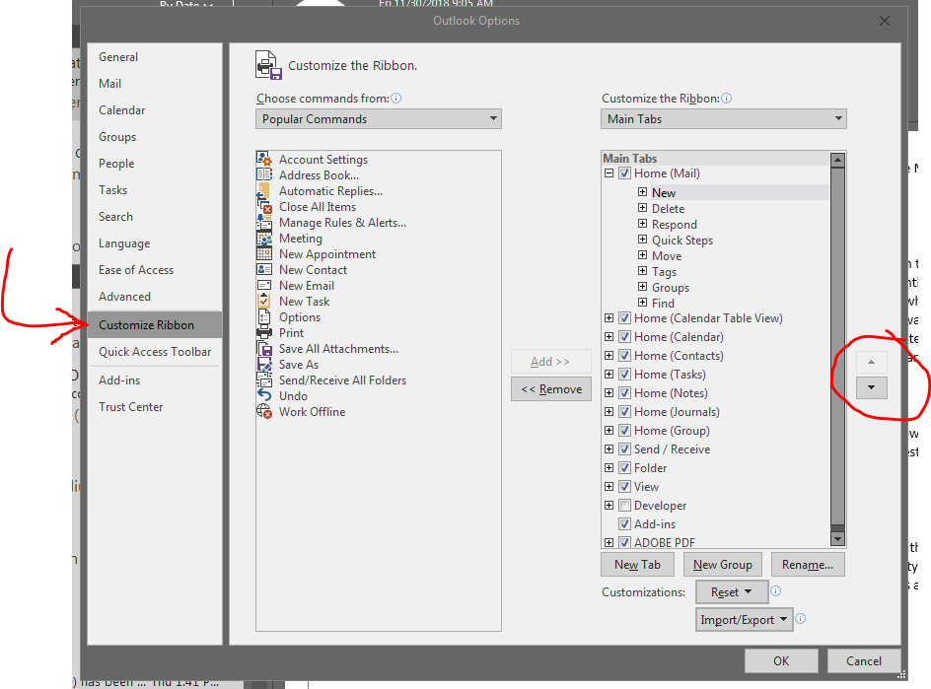931x689 pixels.
Task: Collapse the Home (Mail) tree node
Action: [609, 173]
